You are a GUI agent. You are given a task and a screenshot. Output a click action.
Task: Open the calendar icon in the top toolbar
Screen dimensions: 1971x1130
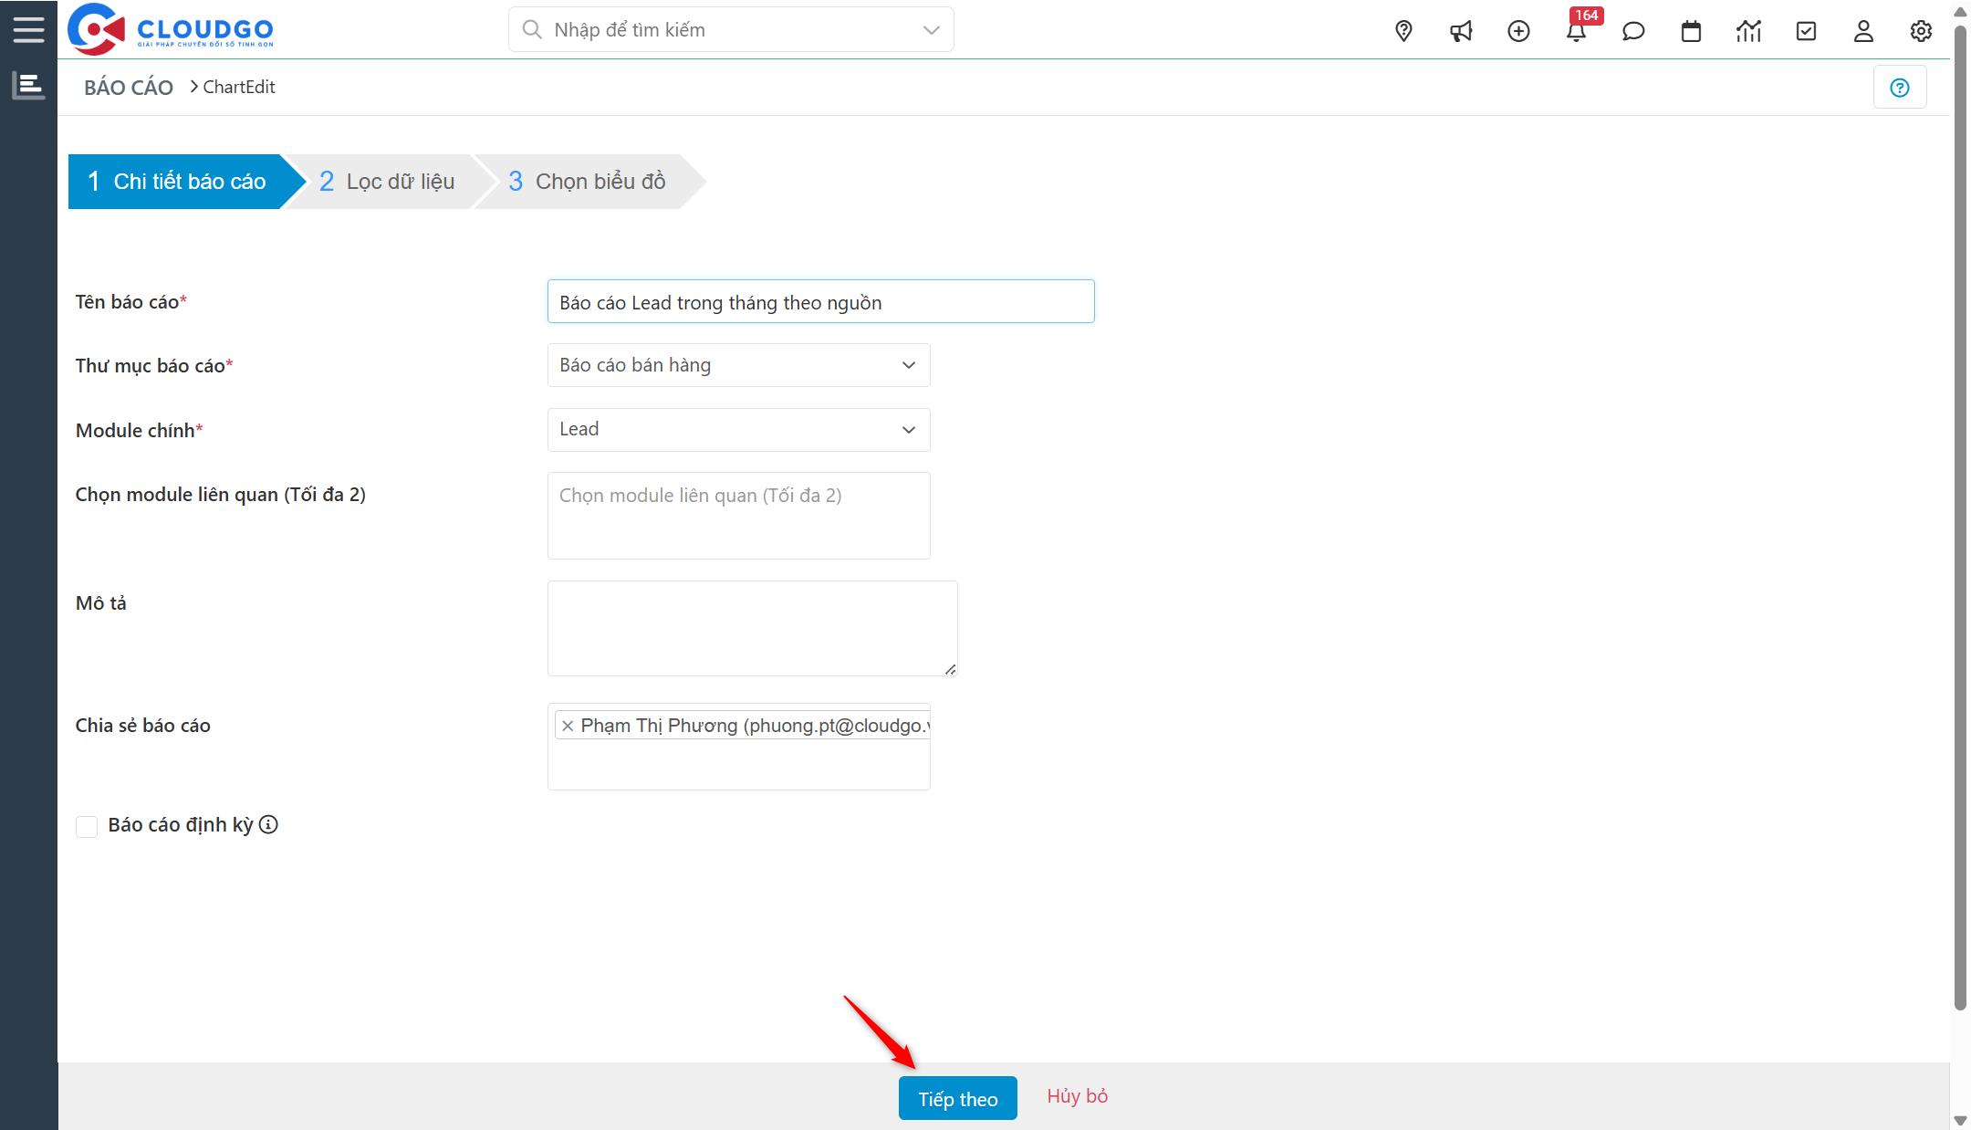[x=1691, y=30]
